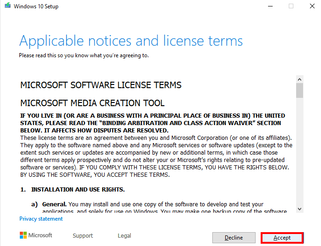
Task: Close the Windows 10 Setup window
Action: click(x=312, y=6)
